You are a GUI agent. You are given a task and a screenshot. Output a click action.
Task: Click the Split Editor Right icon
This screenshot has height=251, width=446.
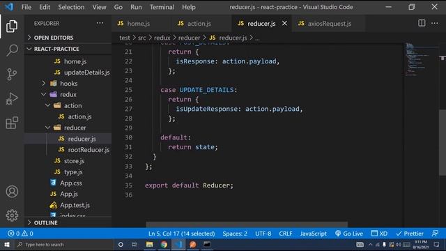click(422, 23)
